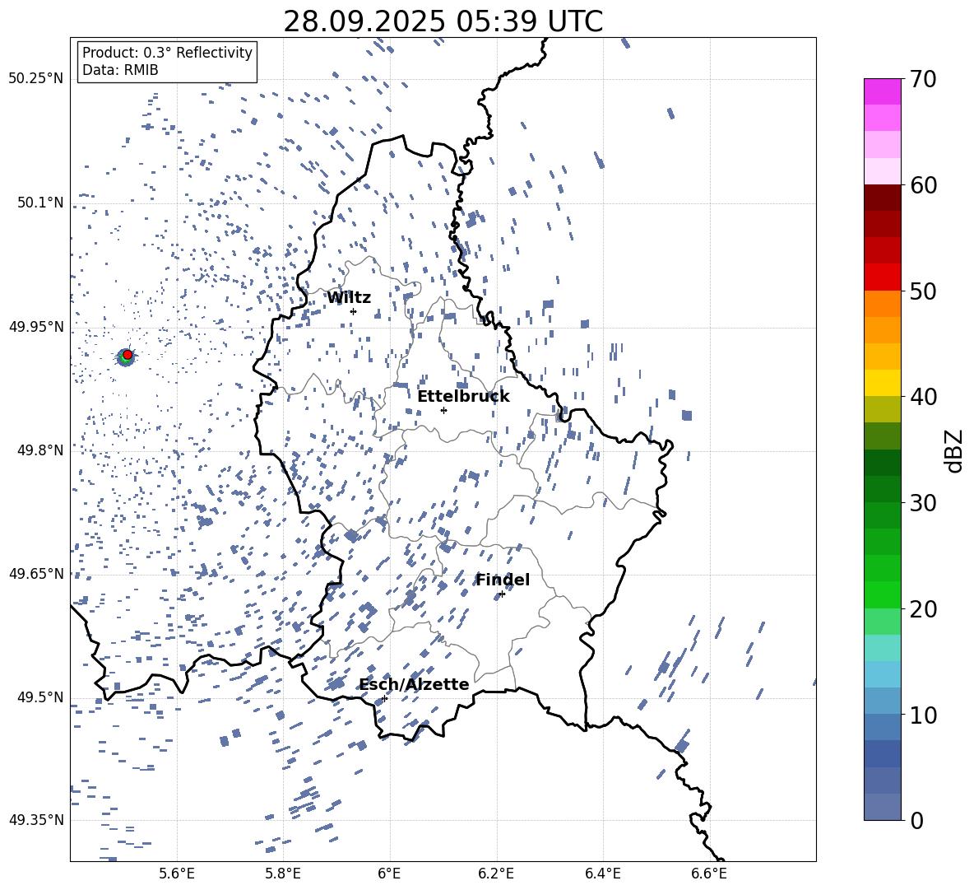Click the 20 tick label on colorbar
Image resolution: width=974 pixels, height=890 pixels.
924,609
